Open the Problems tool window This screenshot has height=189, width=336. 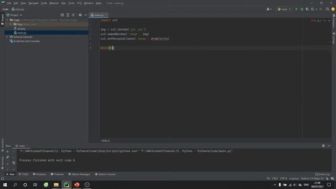[39, 174]
